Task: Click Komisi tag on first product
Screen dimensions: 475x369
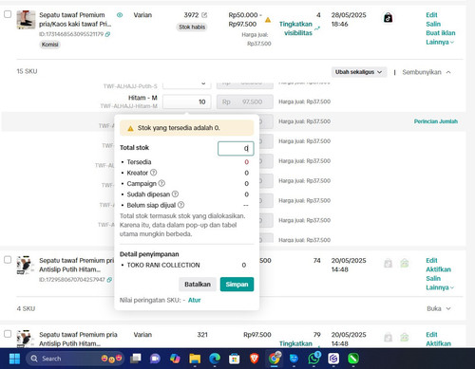Action: [50, 45]
